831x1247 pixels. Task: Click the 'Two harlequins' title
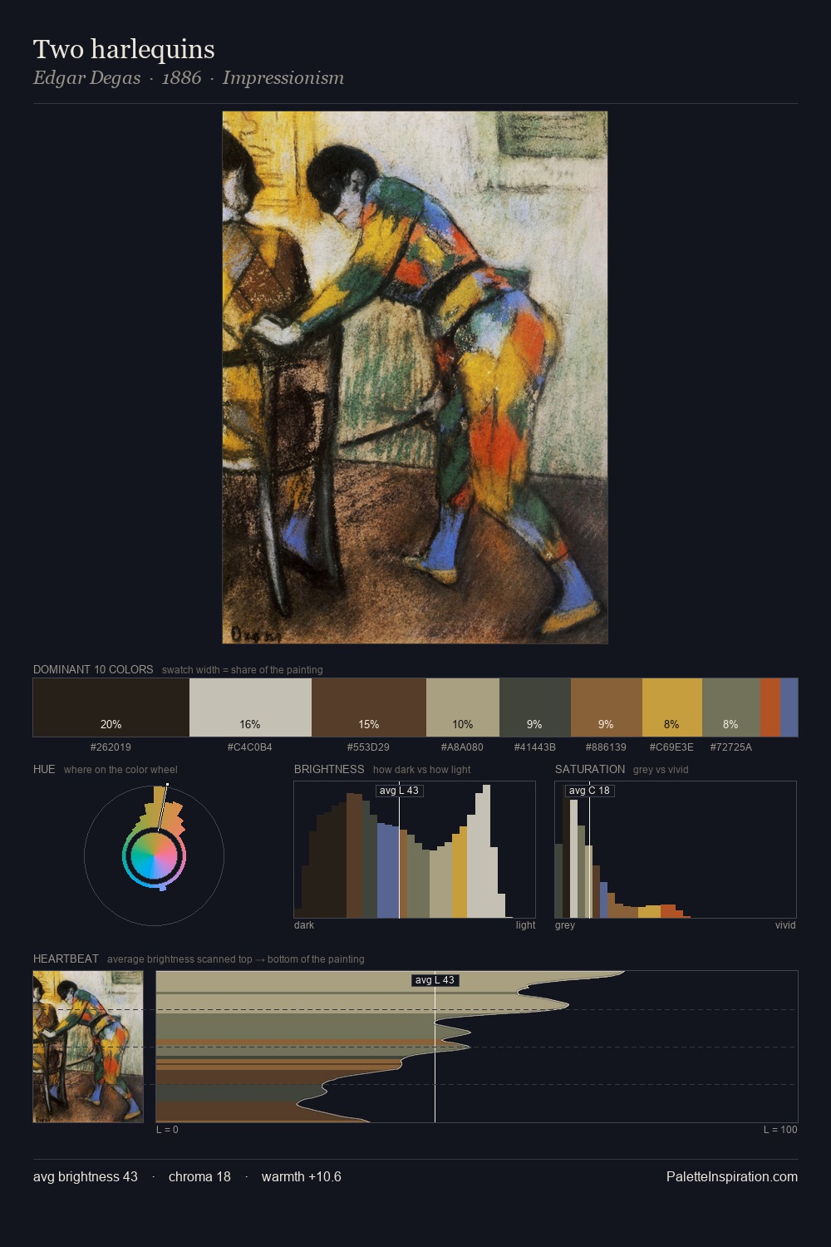(x=124, y=49)
